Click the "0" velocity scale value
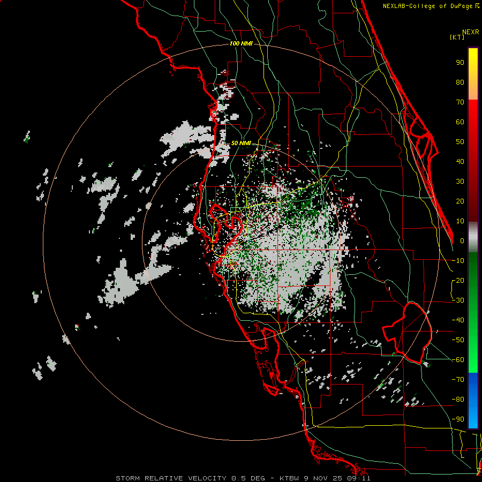This screenshot has width=482, height=482. tap(462, 240)
